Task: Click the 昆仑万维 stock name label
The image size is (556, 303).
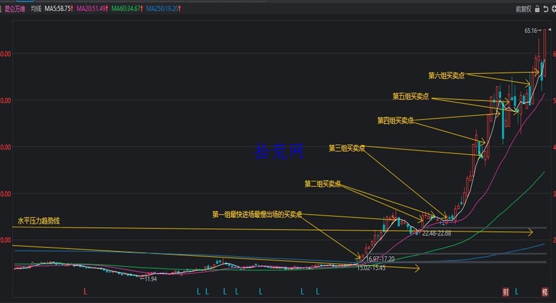Action: coord(15,9)
